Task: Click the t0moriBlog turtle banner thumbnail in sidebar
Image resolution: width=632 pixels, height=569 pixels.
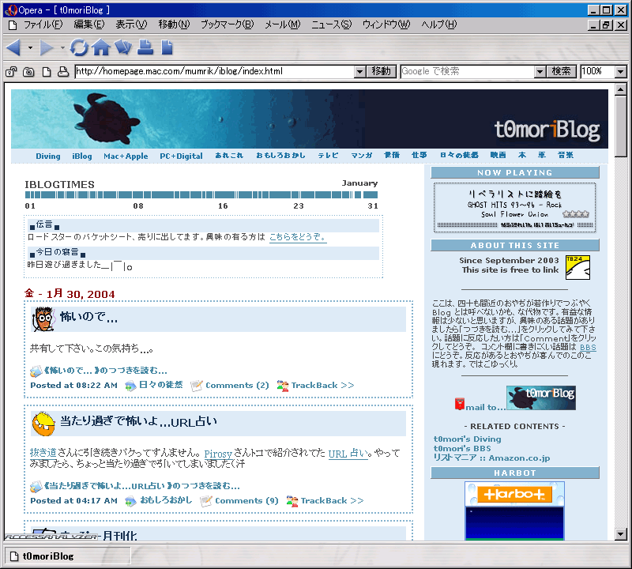Action: click(541, 398)
